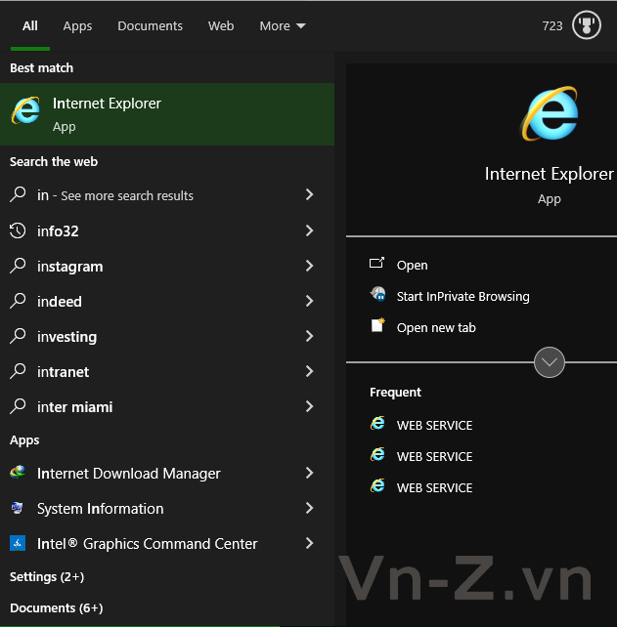The image size is (617, 627).
Task: Expand the More dropdown in search filters
Action: (x=283, y=26)
